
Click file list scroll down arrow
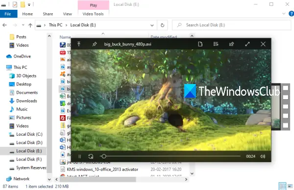click(x=192, y=173)
